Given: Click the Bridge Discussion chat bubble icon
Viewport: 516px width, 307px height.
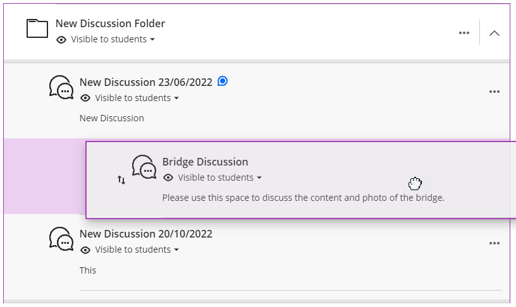Looking at the screenshot, I should (x=144, y=167).
